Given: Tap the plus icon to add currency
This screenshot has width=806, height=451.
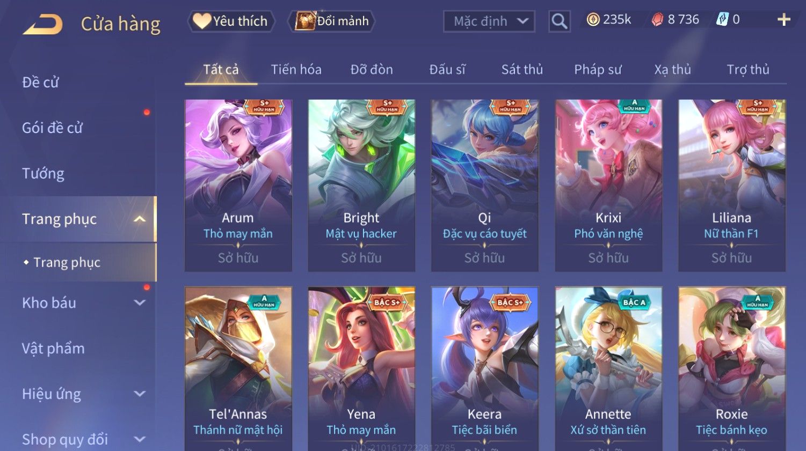Looking at the screenshot, I should [x=783, y=20].
